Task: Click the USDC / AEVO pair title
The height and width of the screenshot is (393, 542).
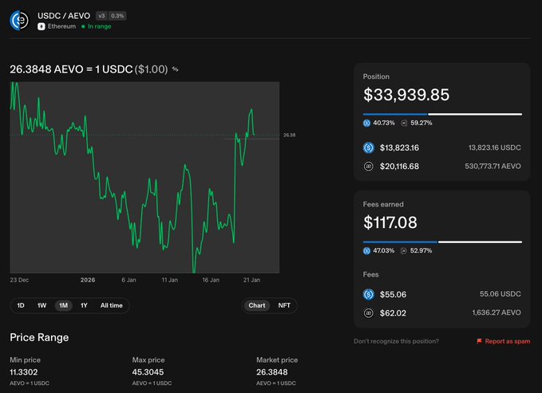Action: point(63,15)
